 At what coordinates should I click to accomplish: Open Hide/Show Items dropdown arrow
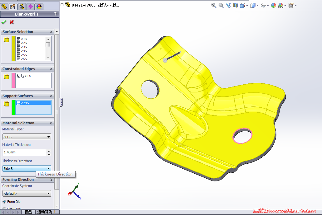coord(268,6)
